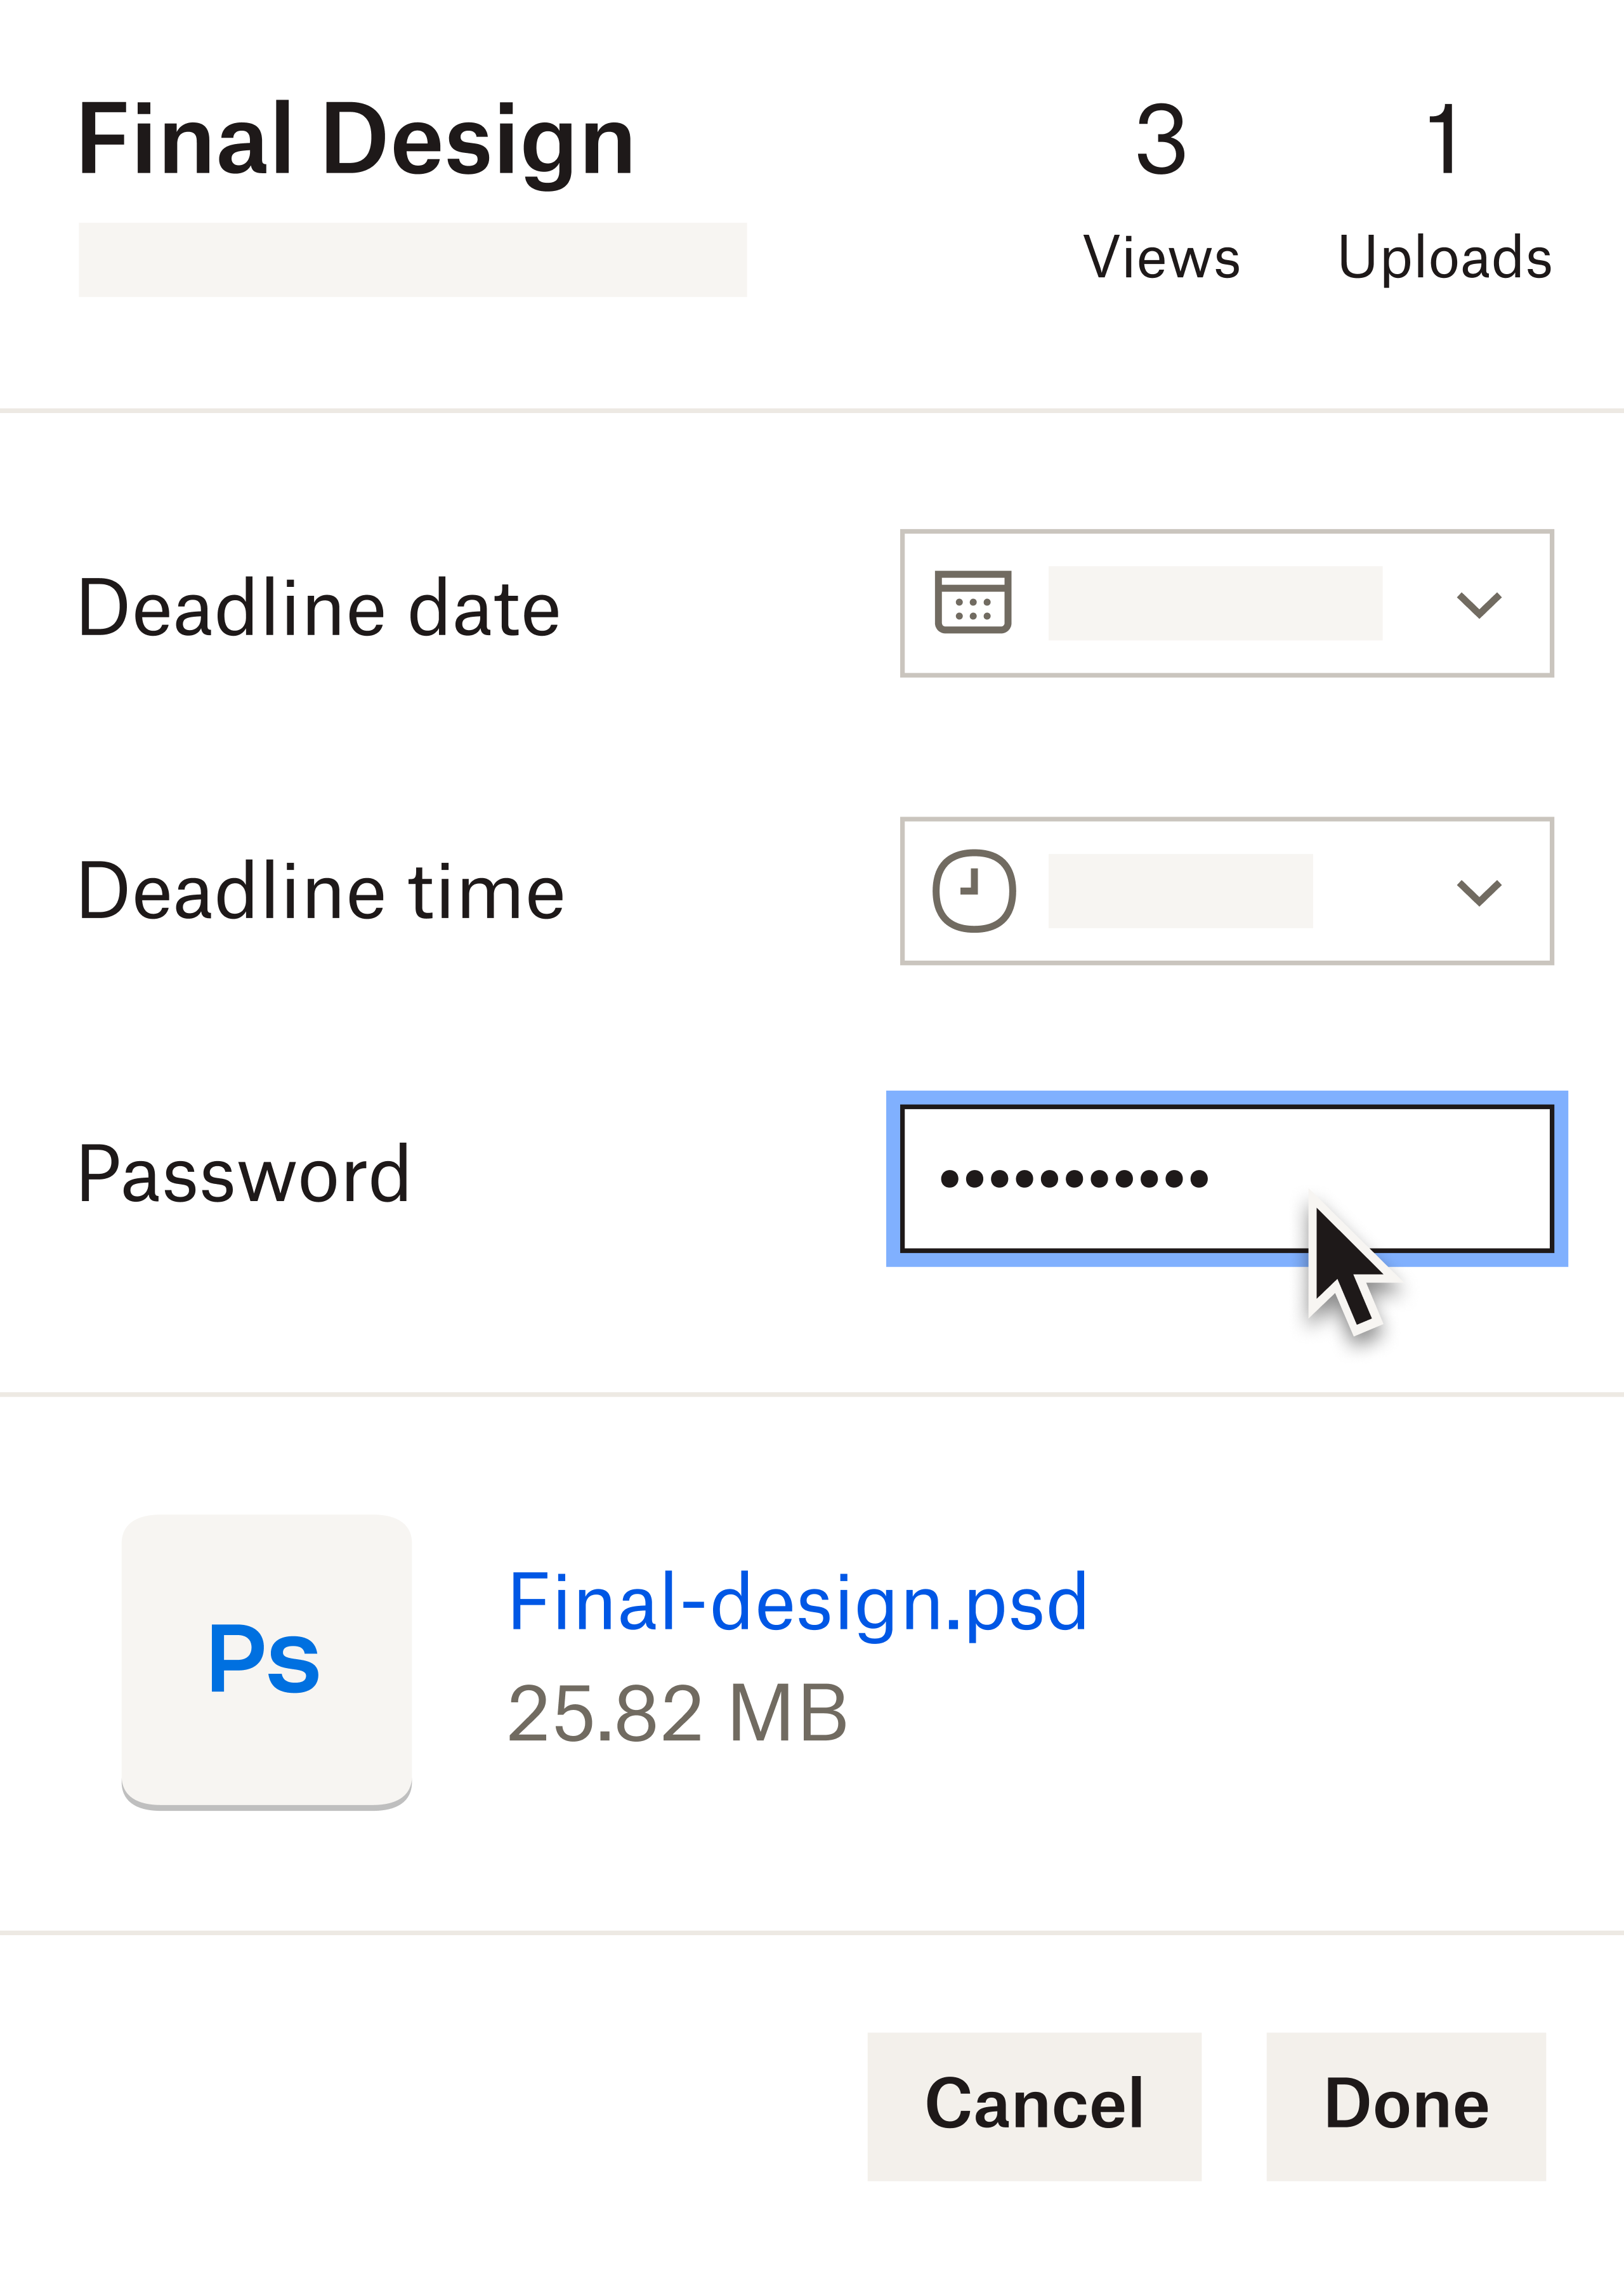Confirm with the Done button
The image size is (1624, 2274).
tap(1405, 2104)
